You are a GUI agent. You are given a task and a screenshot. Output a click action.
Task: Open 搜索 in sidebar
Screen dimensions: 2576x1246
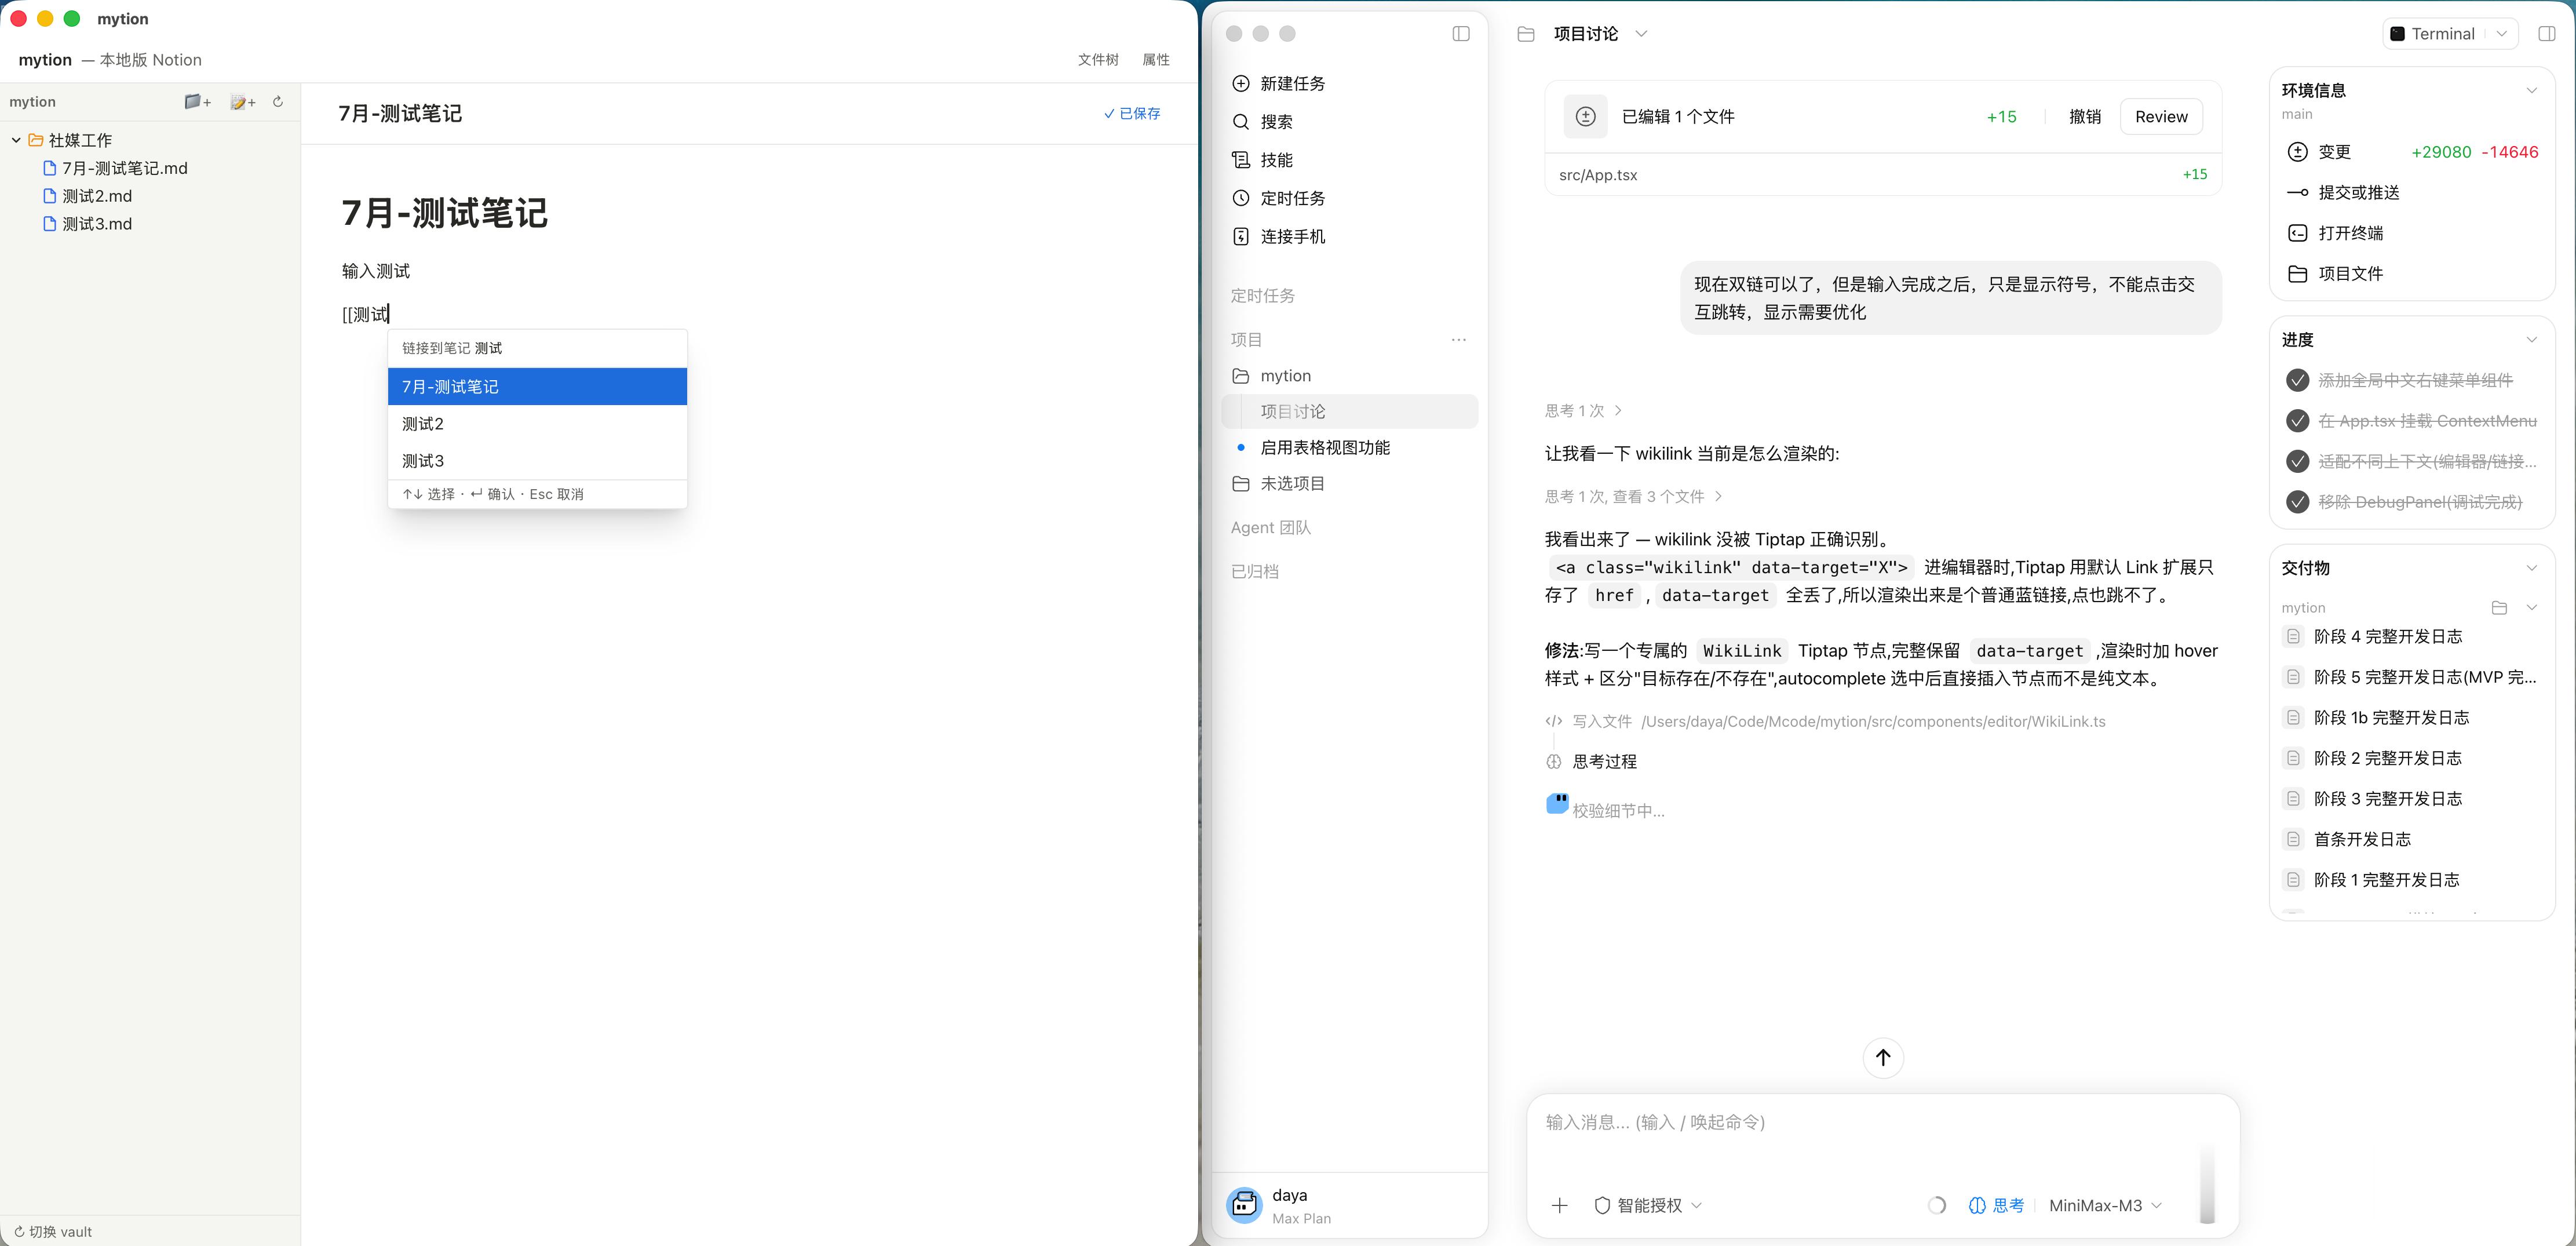(1276, 122)
